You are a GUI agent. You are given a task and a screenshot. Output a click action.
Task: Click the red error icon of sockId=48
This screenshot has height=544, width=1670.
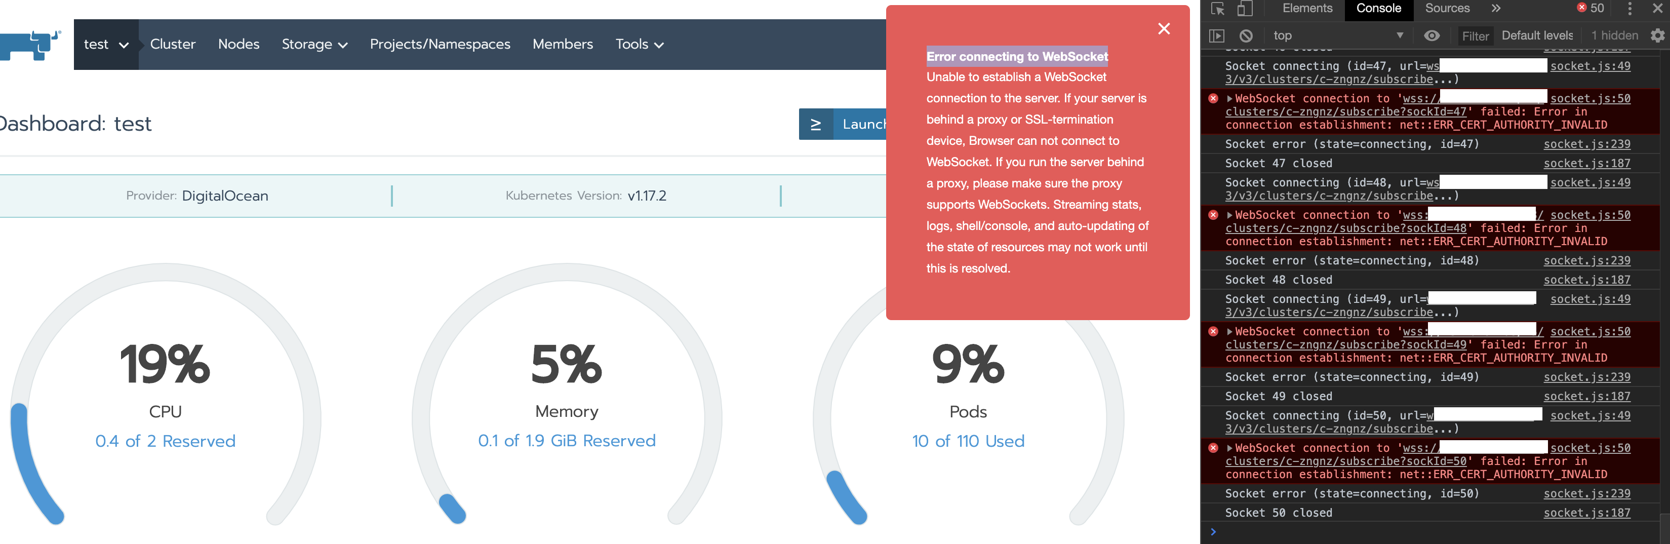point(1213,215)
